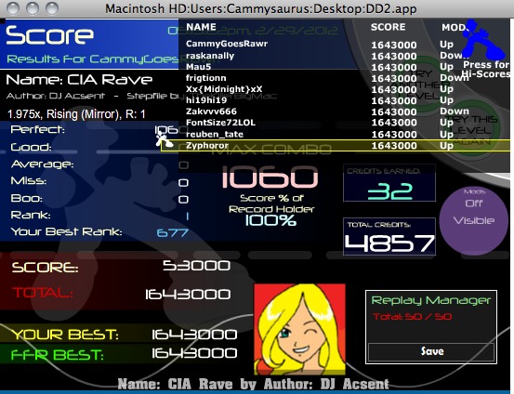Toggle the purple Mods Off Visible circle
The image size is (514, 394).
[x=474, y=220]
